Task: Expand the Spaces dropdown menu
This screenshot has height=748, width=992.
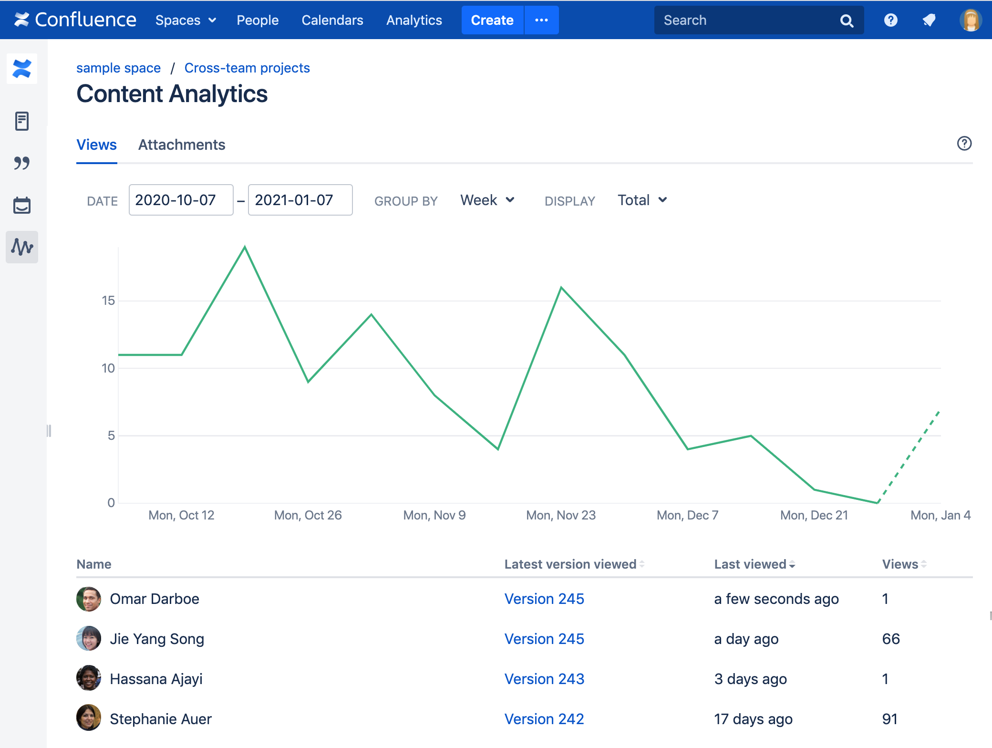Action: 186,20
